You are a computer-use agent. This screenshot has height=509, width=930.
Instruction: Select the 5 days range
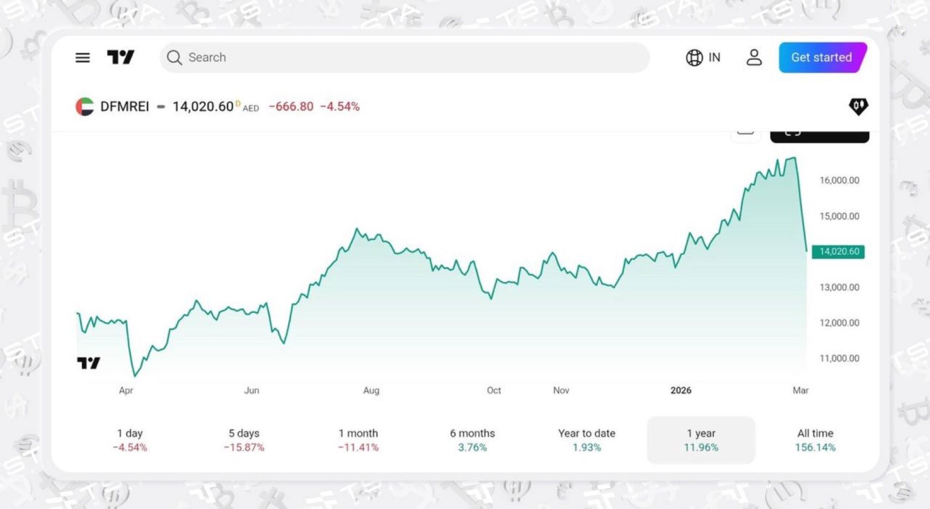244,440
